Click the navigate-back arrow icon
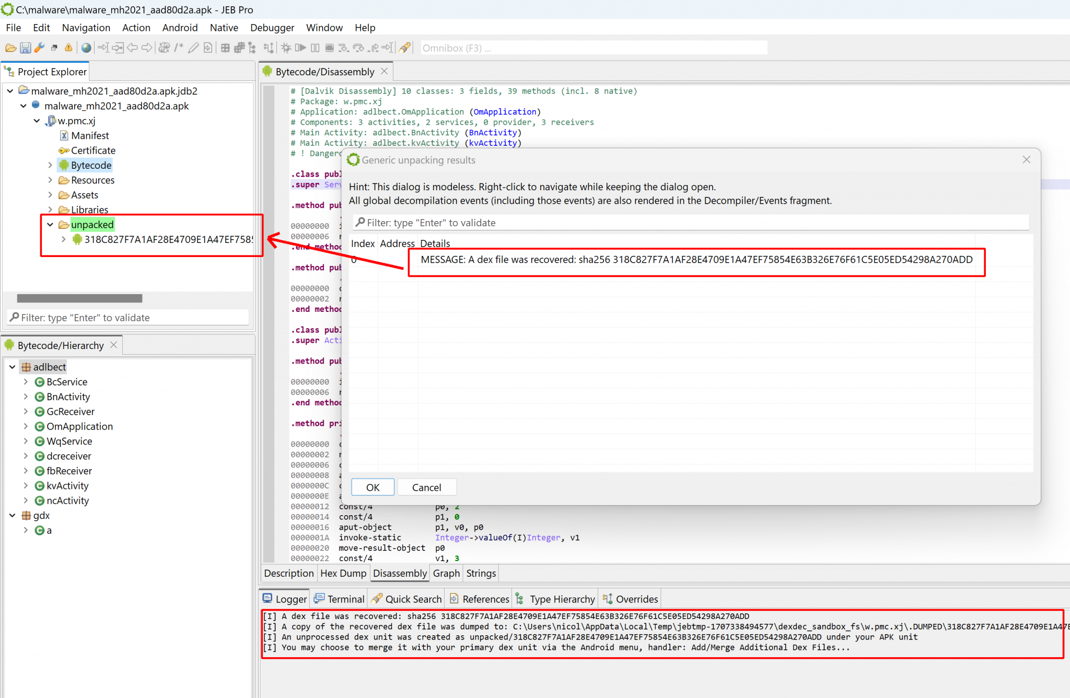Image resolution: width=1070 pixels, height=698 pixels. coord(133,48)
